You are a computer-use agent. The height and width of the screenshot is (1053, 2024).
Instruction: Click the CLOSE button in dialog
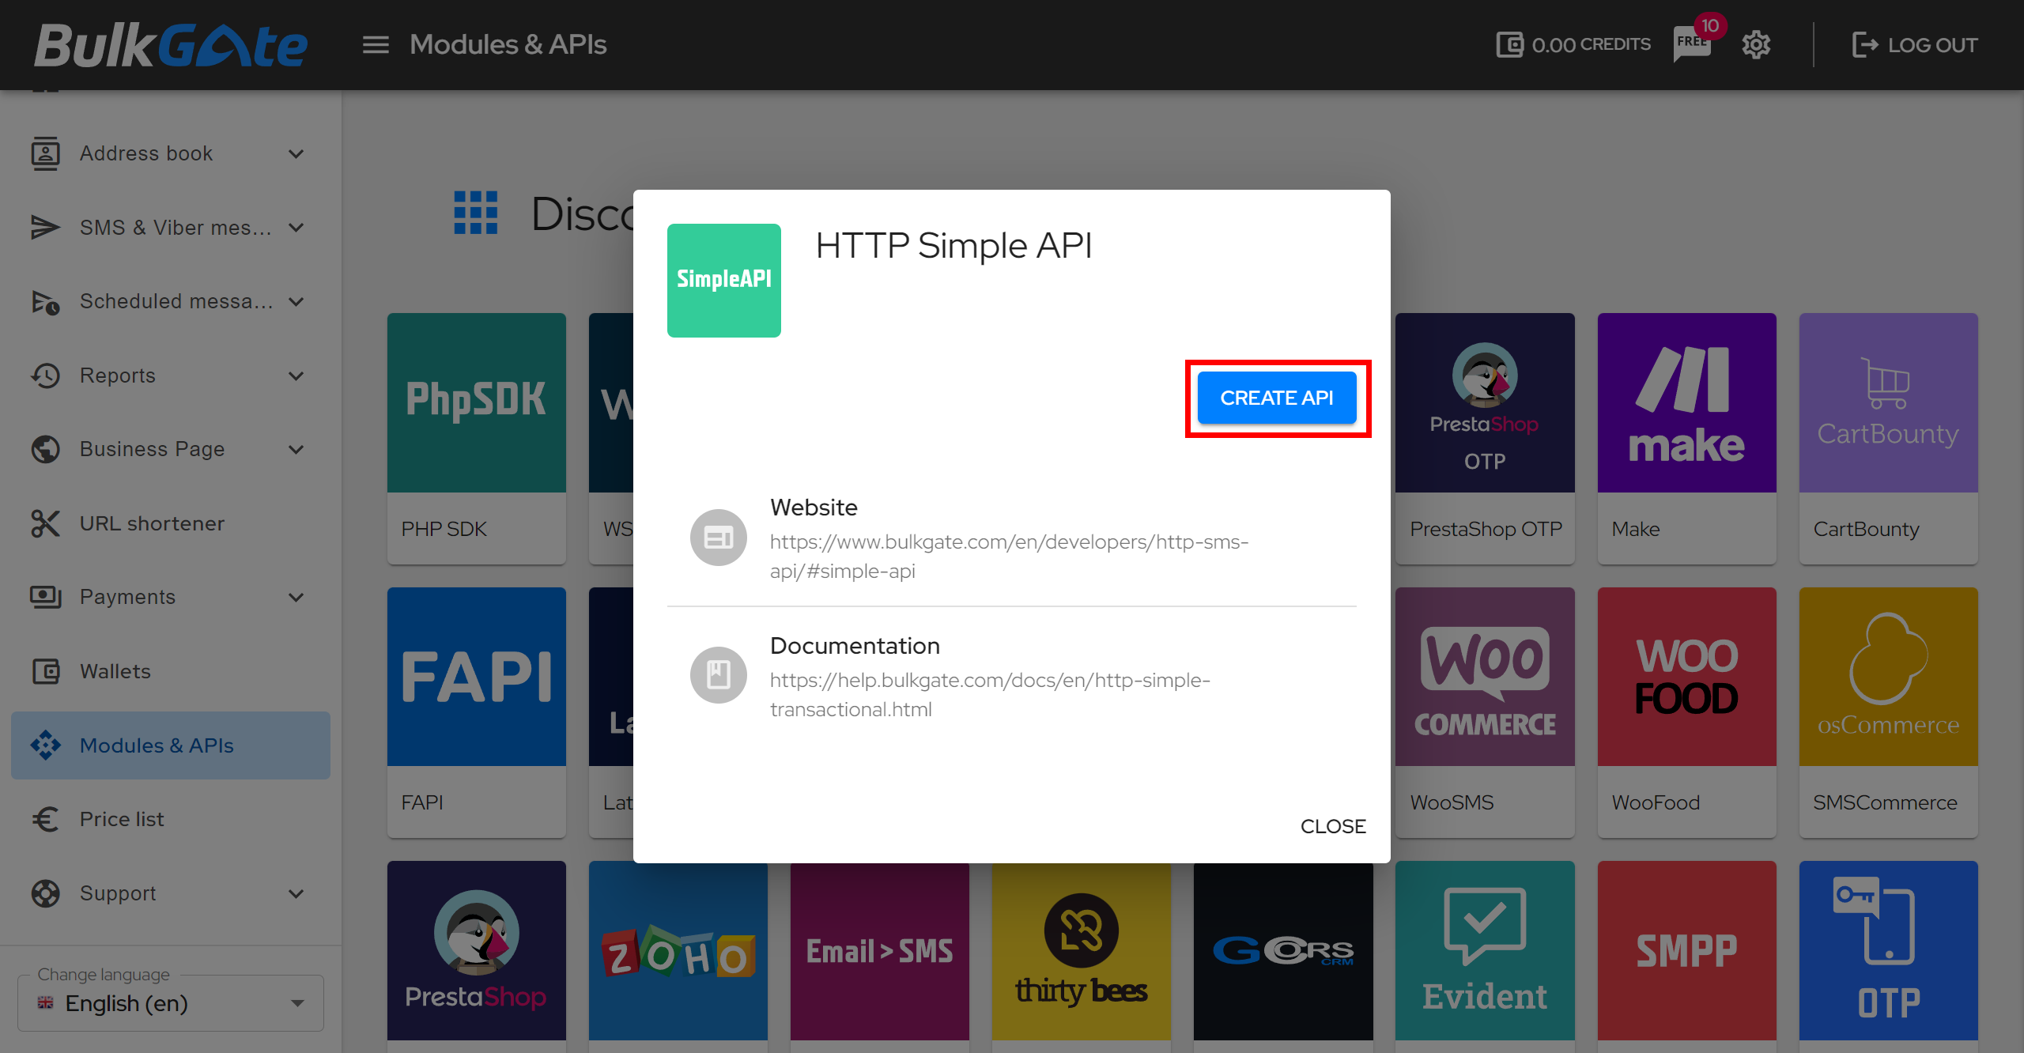click(x=1333, y=825)
